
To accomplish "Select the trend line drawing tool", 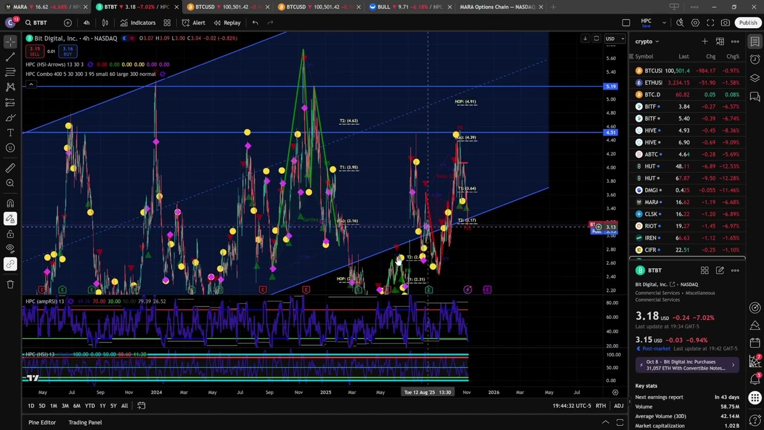I will (10, 57).
